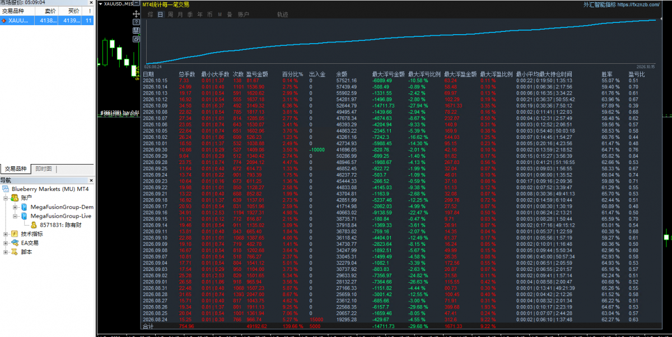The image size is (672, 337).
Task: Click the user icon for account 8571831
Action: [x=34, y=225]
